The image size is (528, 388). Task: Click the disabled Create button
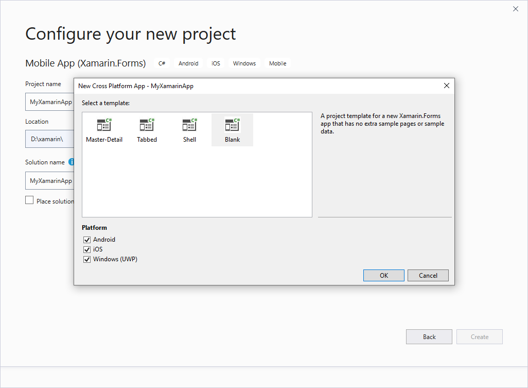[480, 337]
